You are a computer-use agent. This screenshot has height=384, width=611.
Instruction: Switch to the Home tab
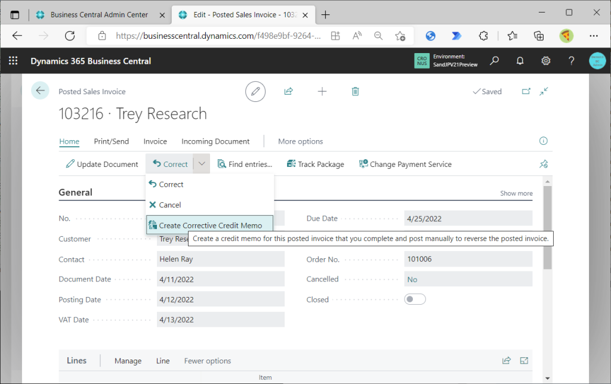69,141
